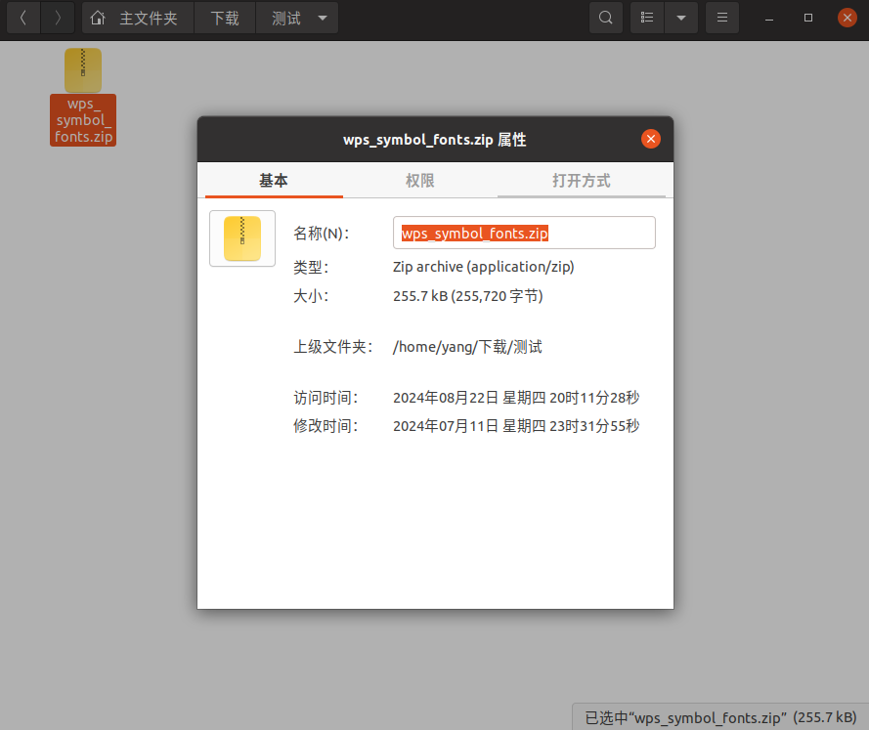869x730 pixels.
Task: Edit the 名称 file name field
Action: (524, 233)
